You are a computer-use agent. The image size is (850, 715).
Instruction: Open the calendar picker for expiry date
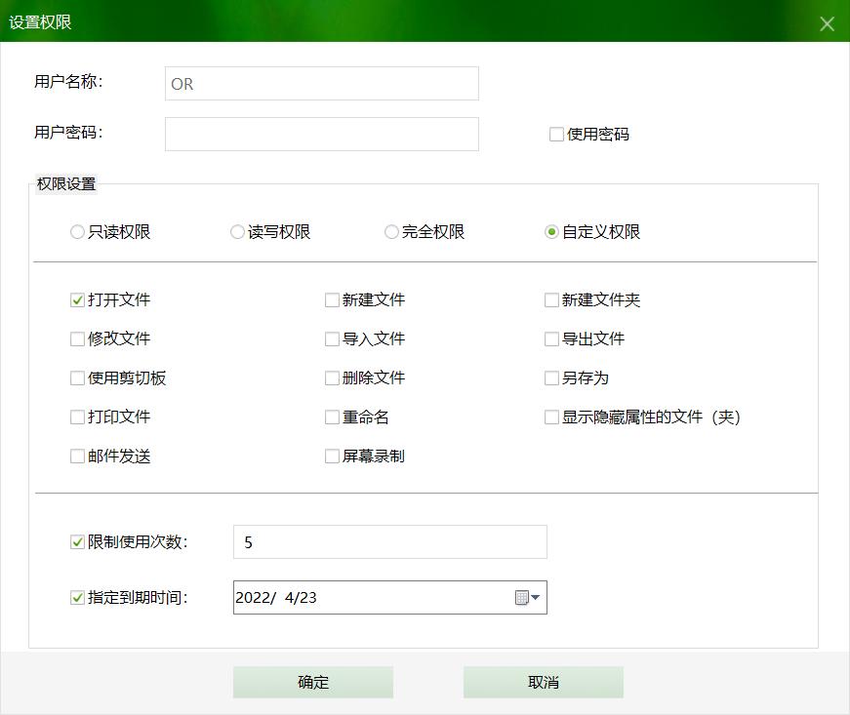[523, 597]
